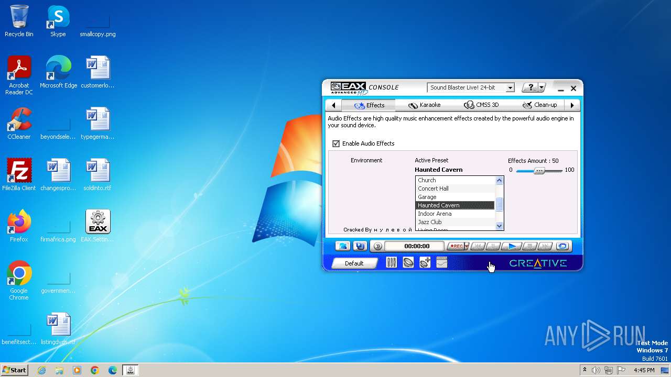Click the previous track button

(478, 246)
